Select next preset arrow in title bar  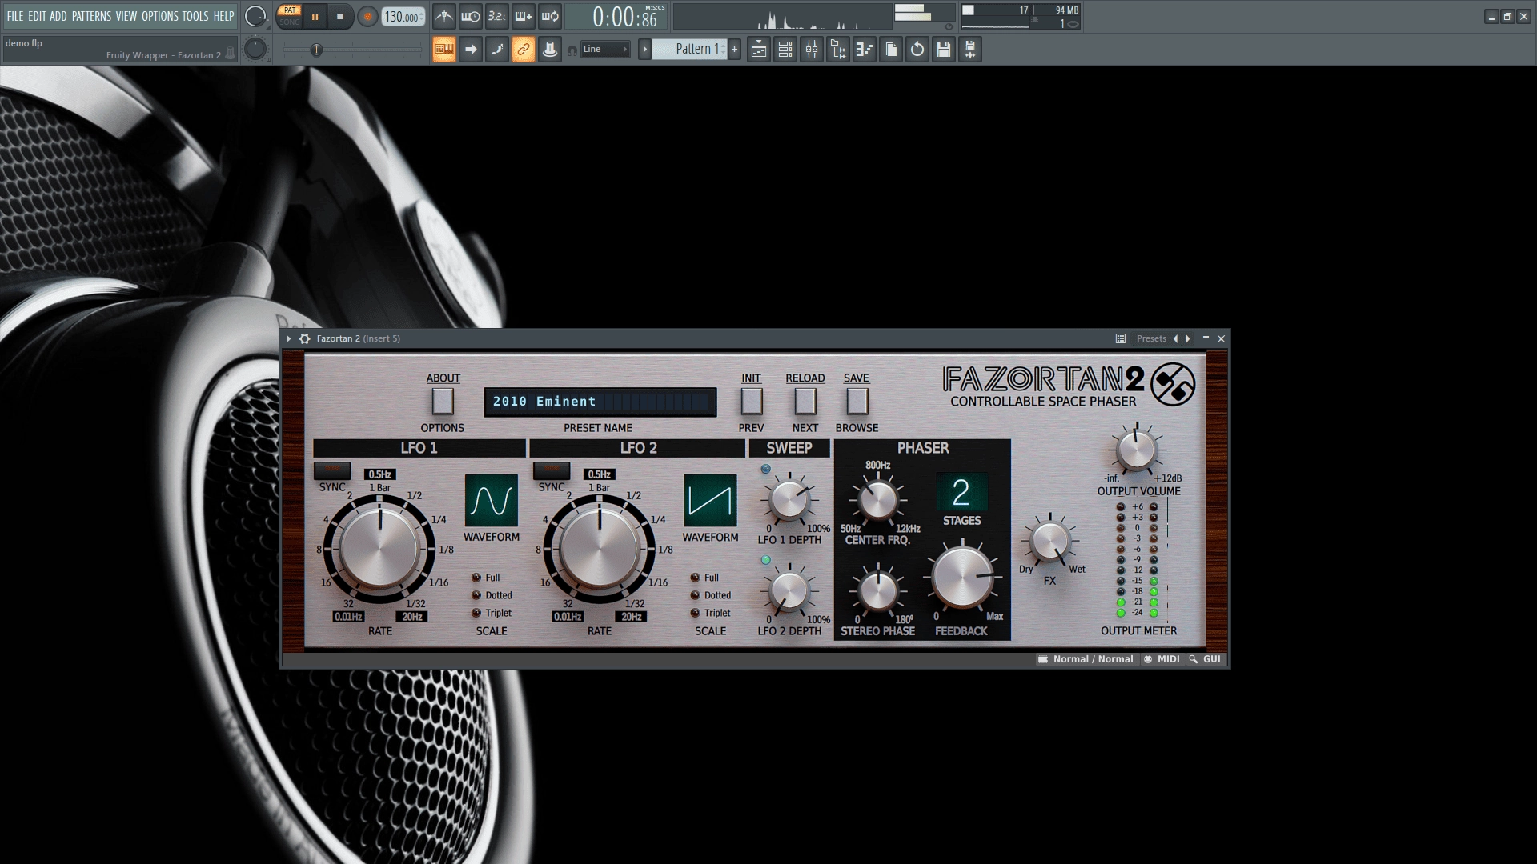(1188, 338)
